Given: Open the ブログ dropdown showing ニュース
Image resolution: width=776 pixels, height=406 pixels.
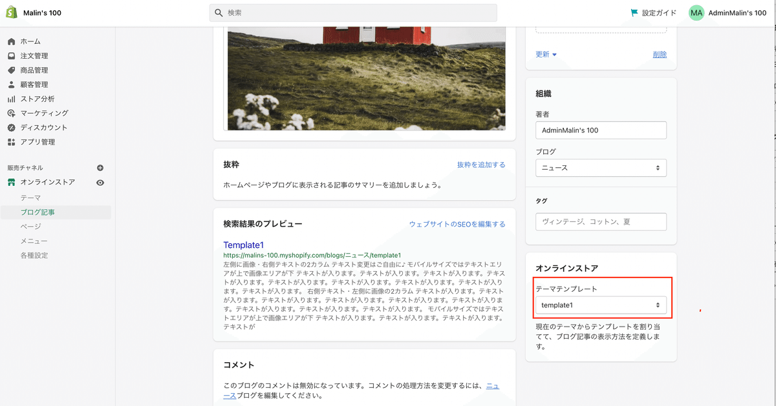Looking at the screenshot, I should click(x=601, y=168).
